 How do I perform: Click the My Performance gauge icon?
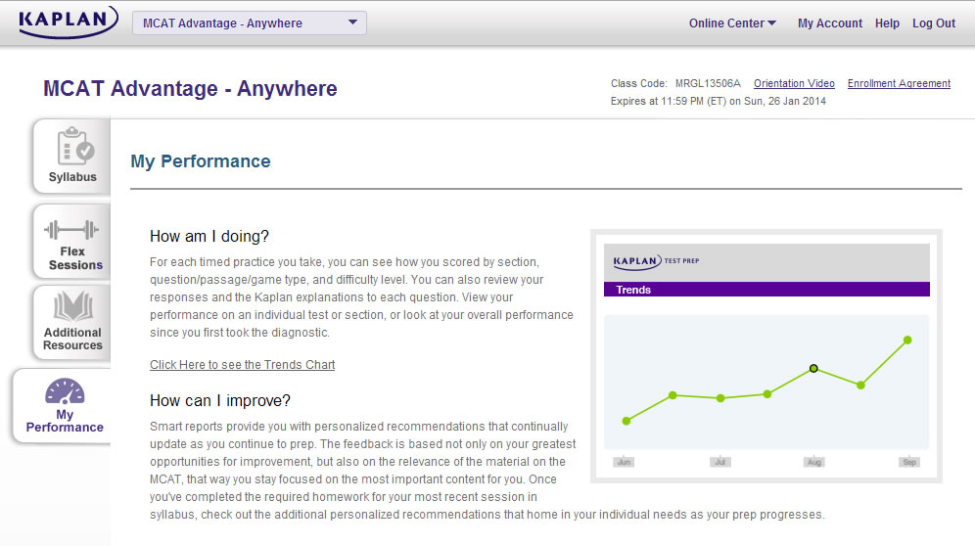click(x=65, y=391)
